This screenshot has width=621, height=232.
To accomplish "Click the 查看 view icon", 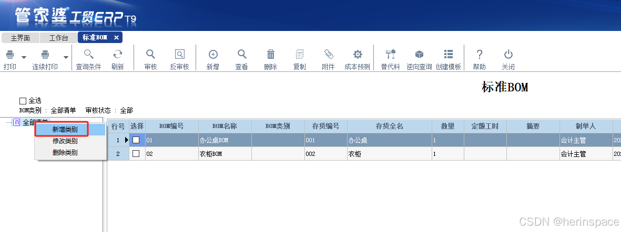I will pos(242,54).
